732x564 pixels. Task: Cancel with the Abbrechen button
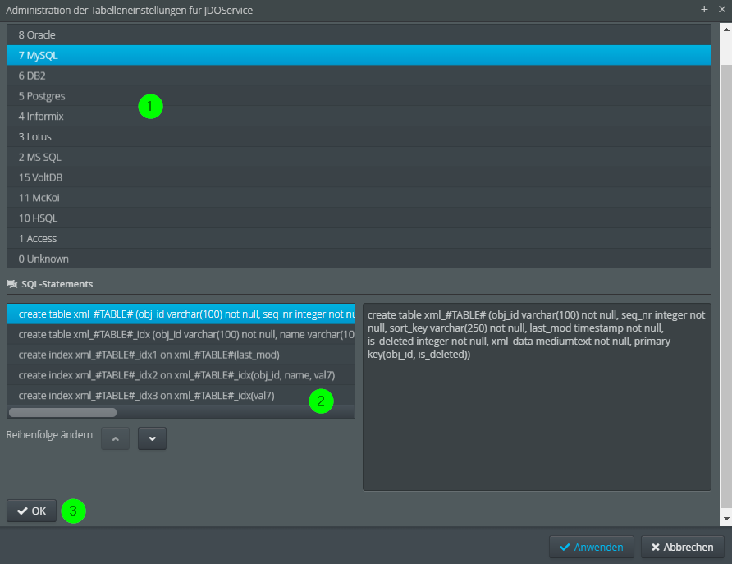(x=683, y=547)
